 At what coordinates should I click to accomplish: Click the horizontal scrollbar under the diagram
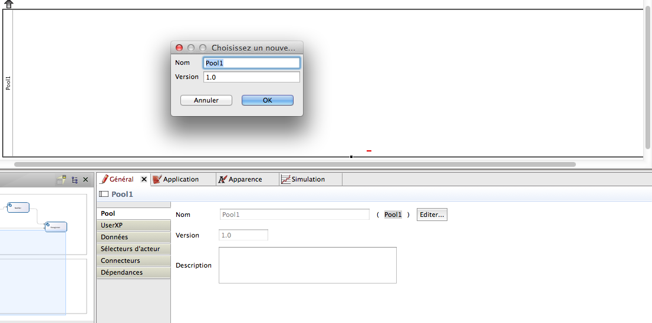[x=295, y=164]
